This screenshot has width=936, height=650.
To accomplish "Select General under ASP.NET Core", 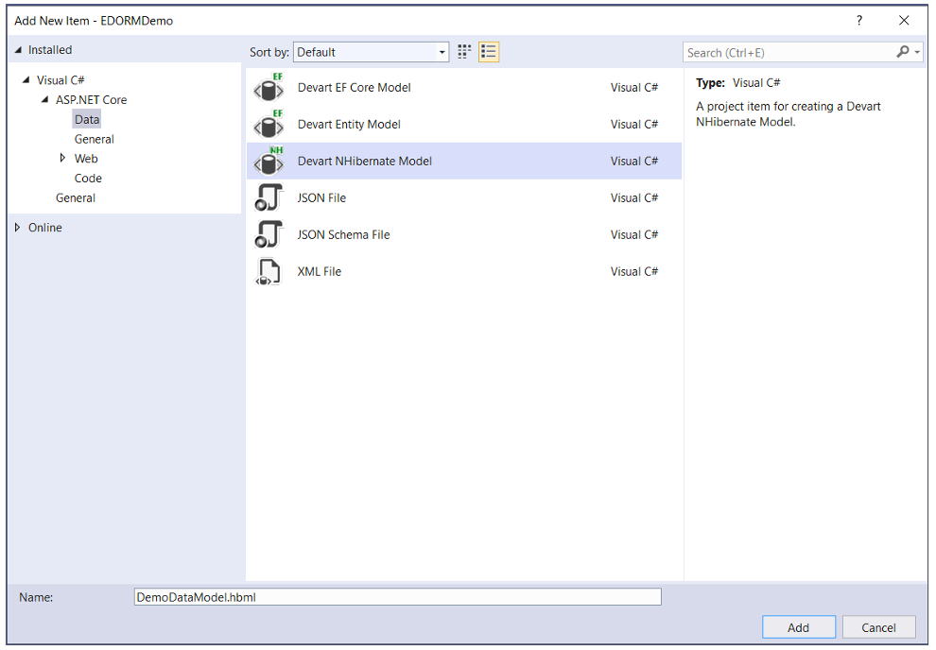I will pyautogui.click(x=95, y=139).
